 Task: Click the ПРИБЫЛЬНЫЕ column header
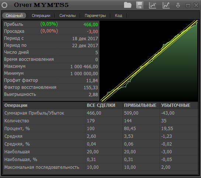(140, 105)
